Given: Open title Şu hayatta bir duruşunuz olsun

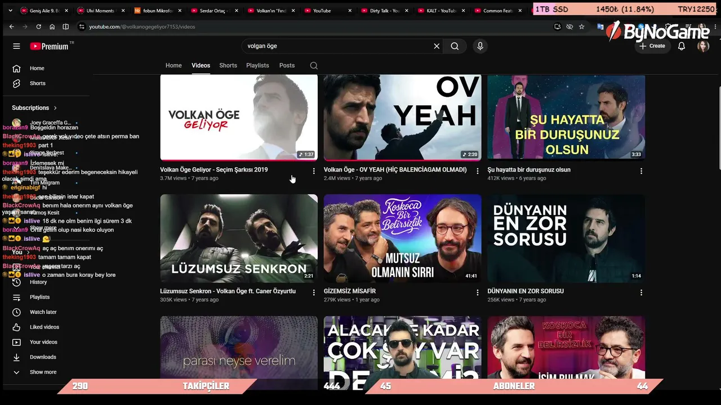Looking at the screenshot, I should click(529, 170).
